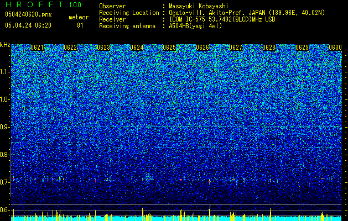This screenshot has height=221, width=348.
Task: Click the 'Receiving Location' label
Action: click(x=129, y=13)
